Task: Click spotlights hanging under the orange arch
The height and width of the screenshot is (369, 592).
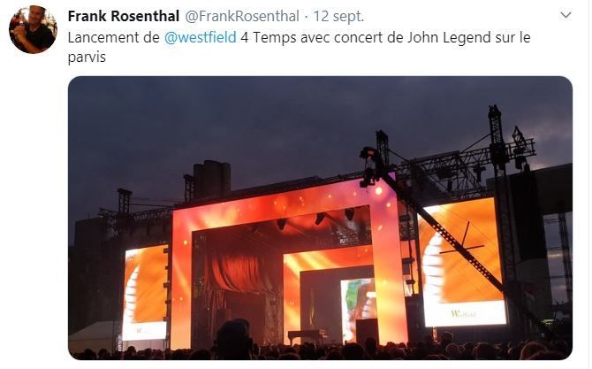Action: point(316,219)
